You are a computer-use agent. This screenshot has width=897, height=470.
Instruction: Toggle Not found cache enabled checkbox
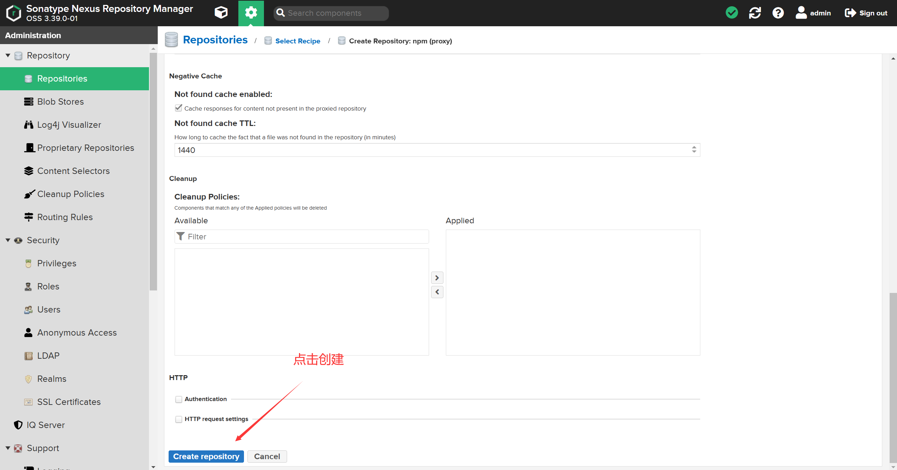pos(178,108)
